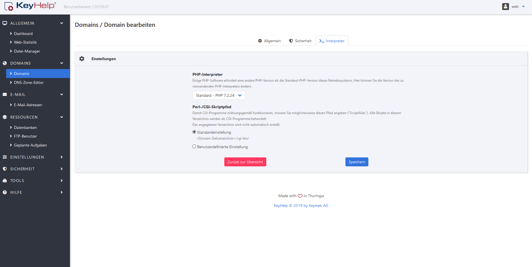Click the globe icon beside DOMAINS
The image size is (532, 267).
point(5,63)
